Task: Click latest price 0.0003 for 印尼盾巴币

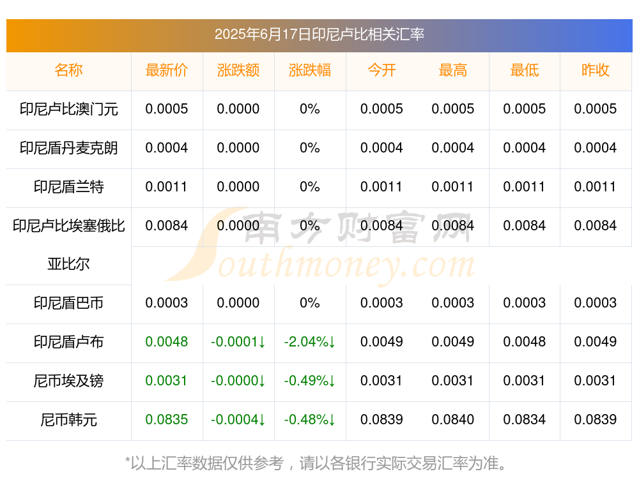Action: tap(167, 303)
